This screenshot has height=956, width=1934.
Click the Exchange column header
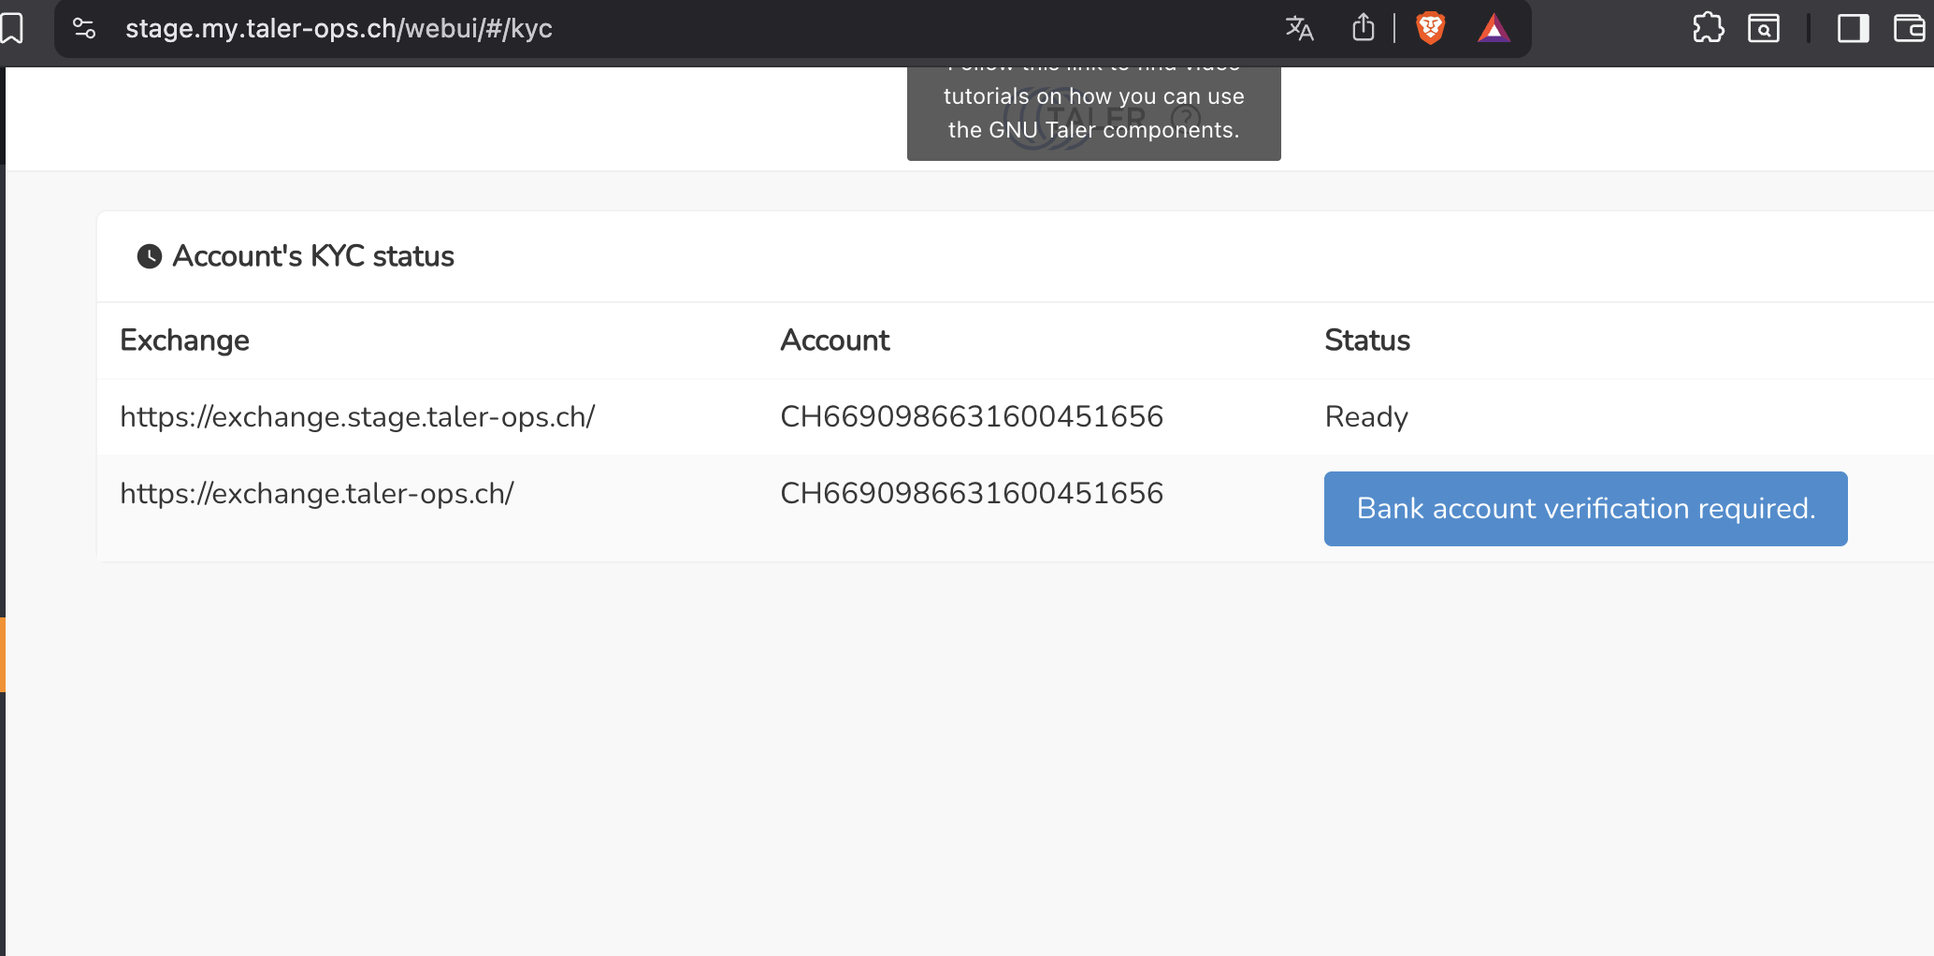185,340
